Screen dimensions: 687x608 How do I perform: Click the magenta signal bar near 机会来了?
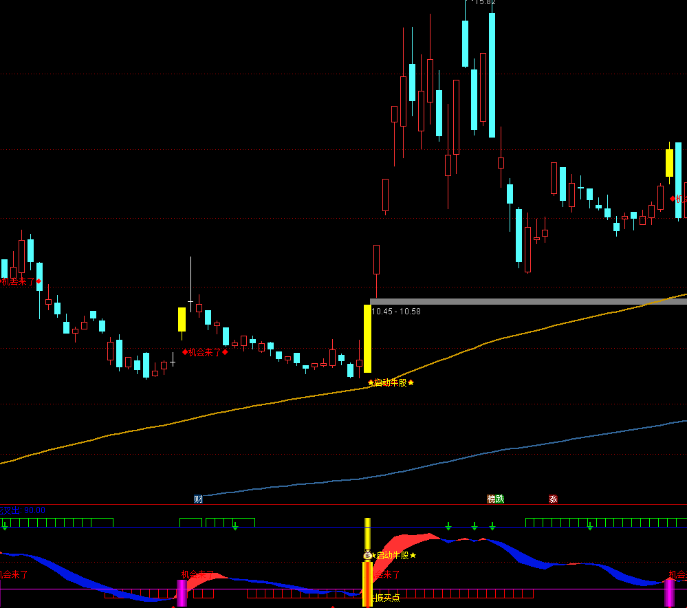(x=182, y=592)
